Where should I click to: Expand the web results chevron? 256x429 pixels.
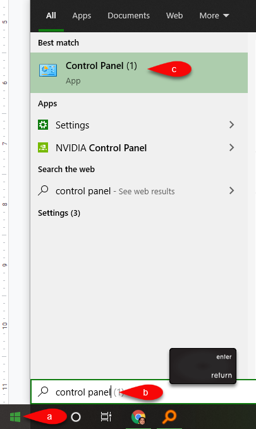pos(232,190)
